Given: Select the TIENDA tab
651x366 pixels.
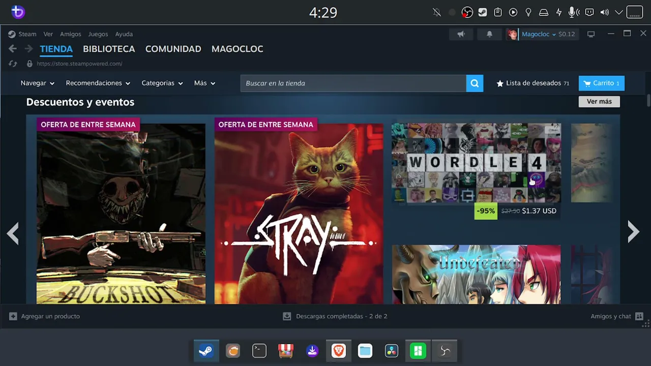Looking at the screenshot, I should click(x=56, y=49).
